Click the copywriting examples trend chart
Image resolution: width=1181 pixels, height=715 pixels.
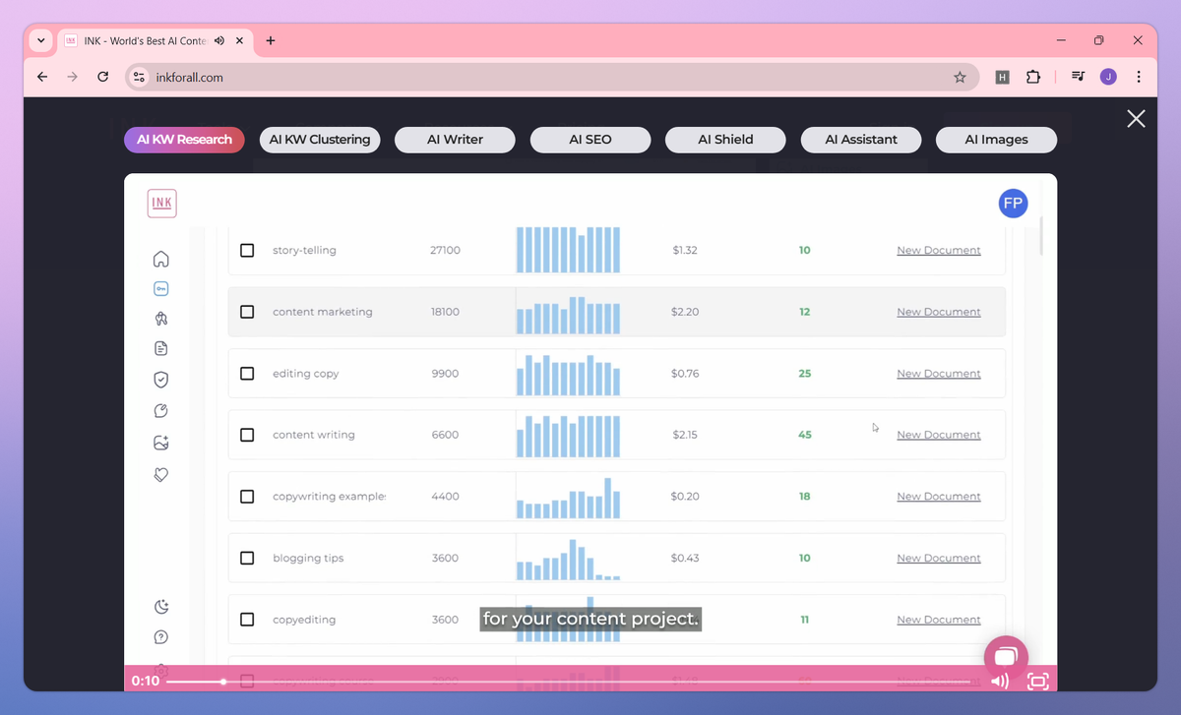coord(569,498)
